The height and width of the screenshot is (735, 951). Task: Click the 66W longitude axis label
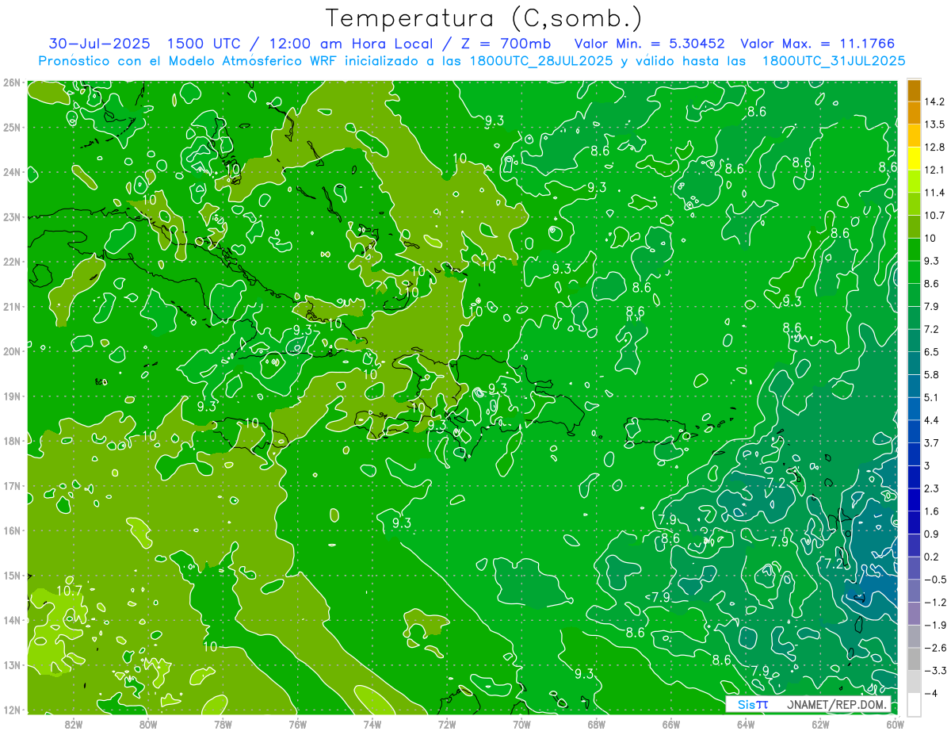670,724
